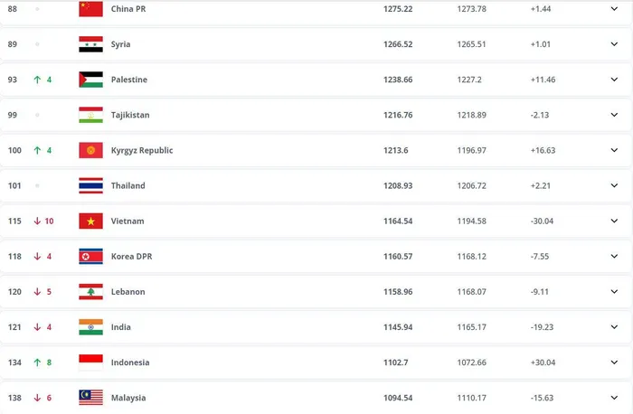Image resolution: width=633 pixels, height=414 pixels.
Task: Click the Vietnam flag icon
Action: (x=90, y=221)
